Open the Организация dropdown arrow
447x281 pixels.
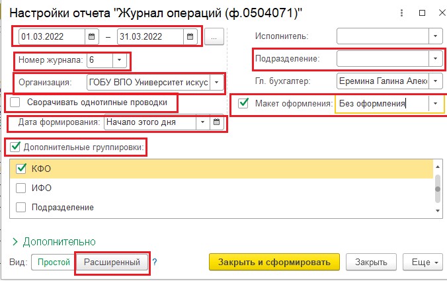pos(217,83)
